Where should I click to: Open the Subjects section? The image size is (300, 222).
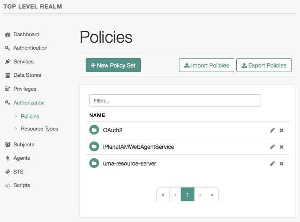click(24, 145)
